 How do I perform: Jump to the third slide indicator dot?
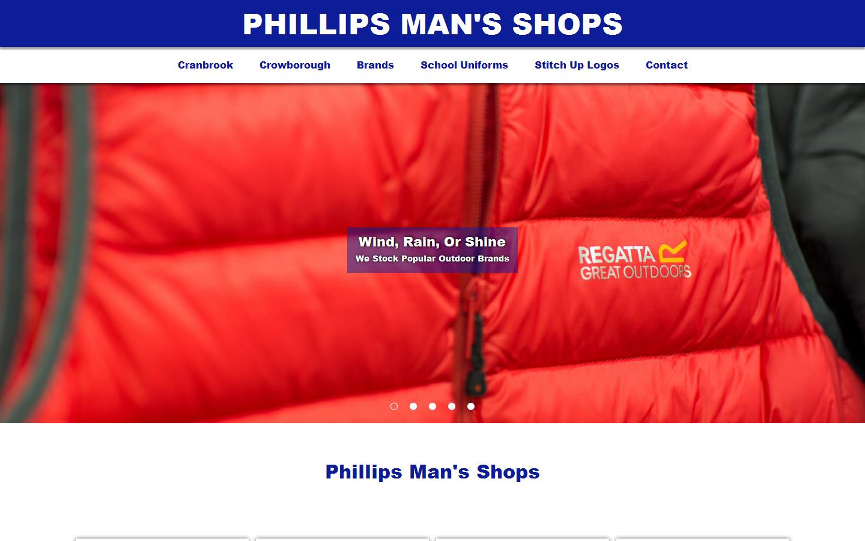[432, 406]
